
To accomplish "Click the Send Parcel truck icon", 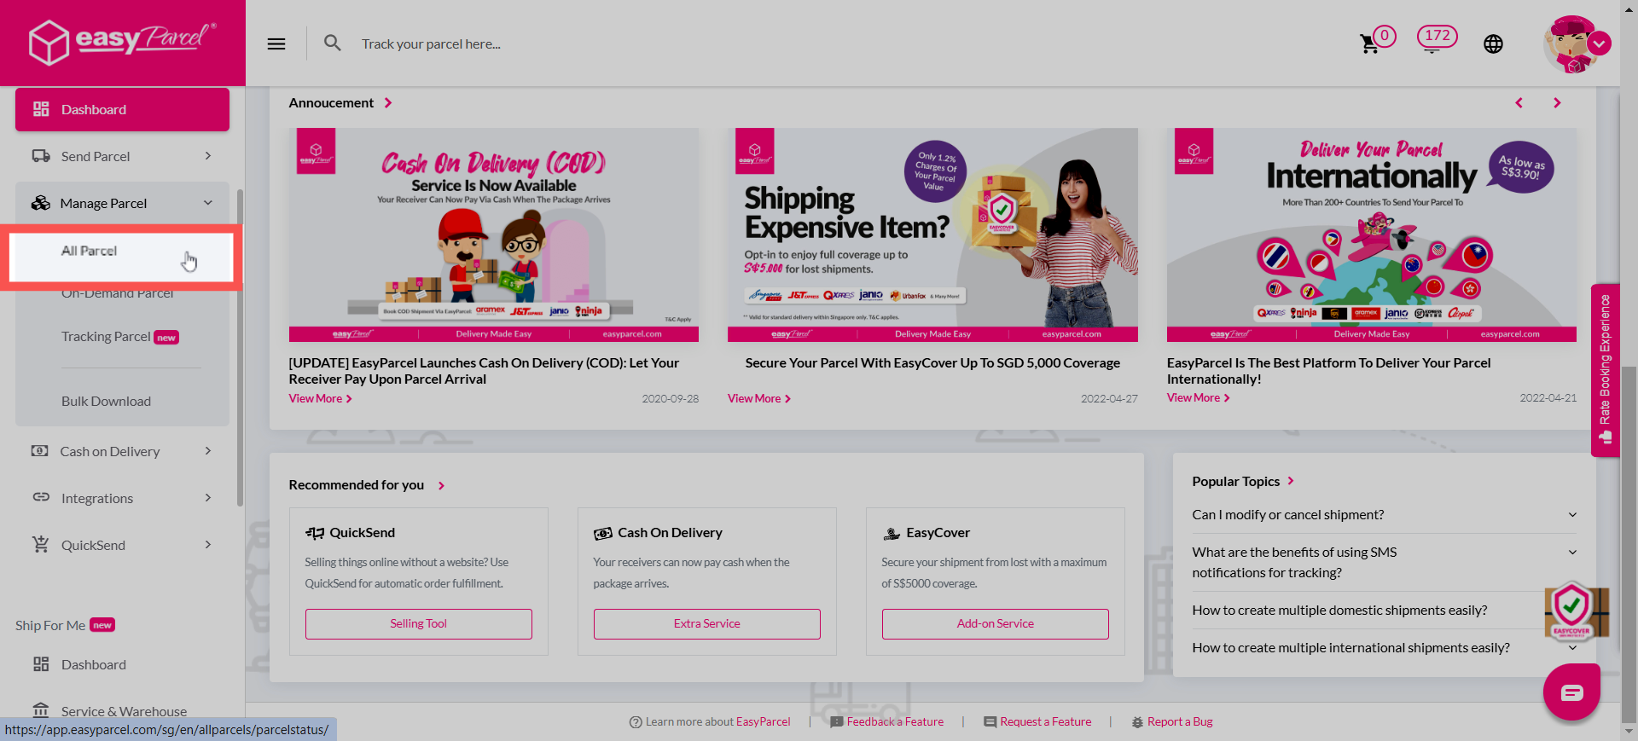I will pos(41,156).
